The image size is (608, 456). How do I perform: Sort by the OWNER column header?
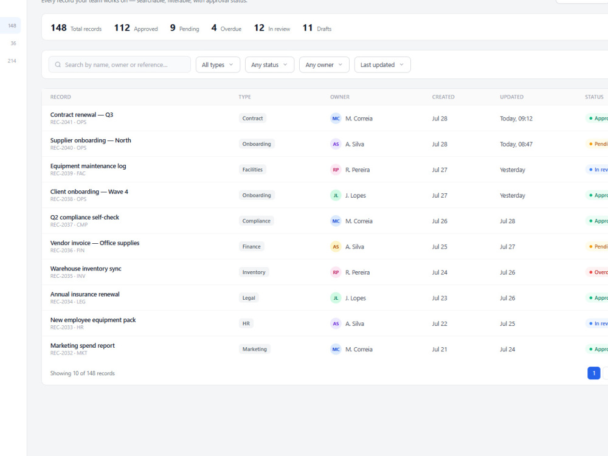coord(340,97)
